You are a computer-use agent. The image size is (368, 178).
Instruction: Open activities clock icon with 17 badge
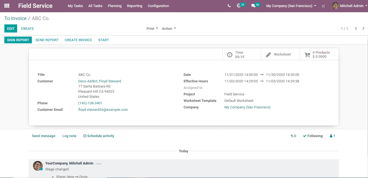[239, 6]
